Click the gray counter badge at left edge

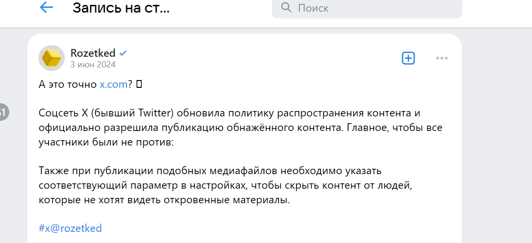(3, 113)
